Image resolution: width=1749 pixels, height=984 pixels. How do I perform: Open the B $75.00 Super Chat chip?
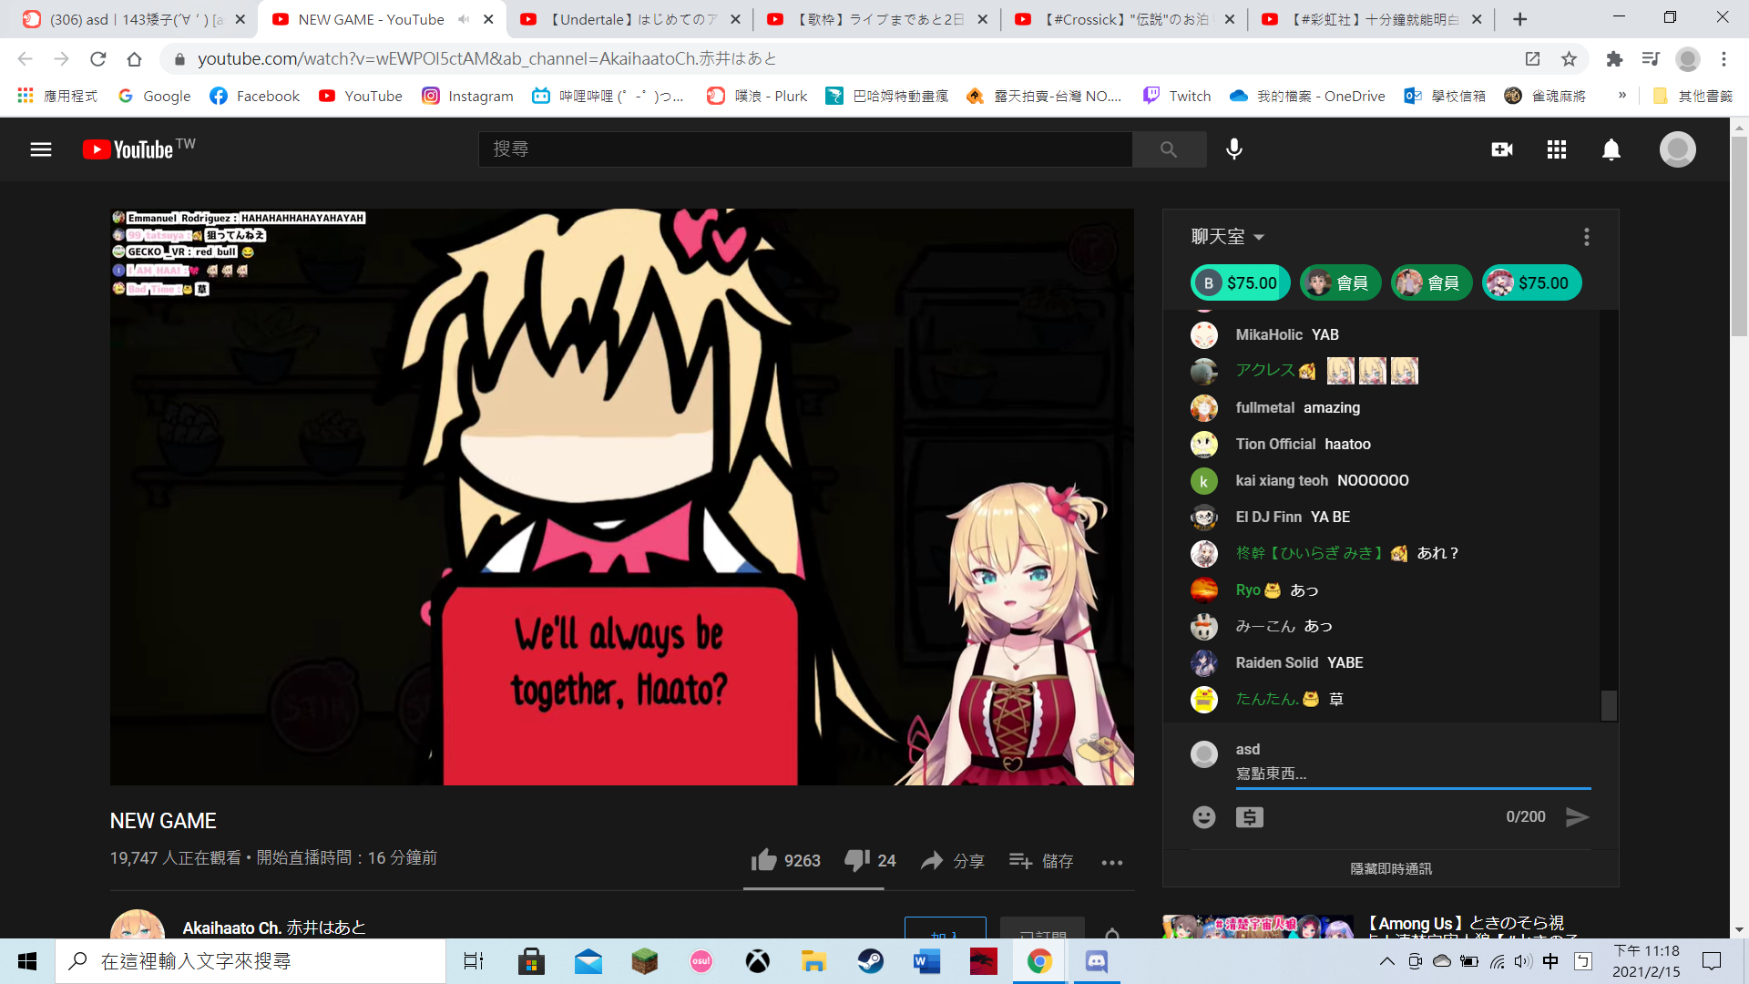point(1240,282)
